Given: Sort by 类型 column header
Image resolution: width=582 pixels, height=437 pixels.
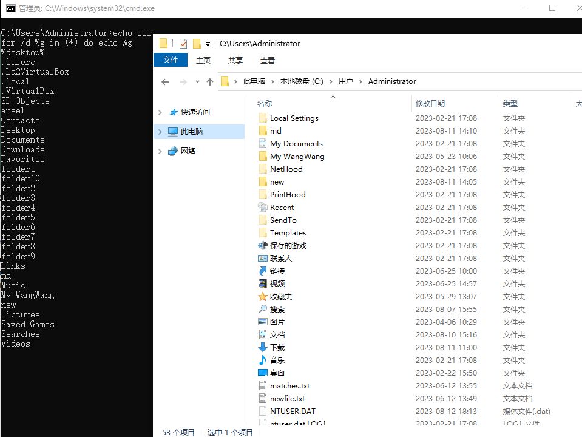Looking at the screenshot, I should coord(510,103).
